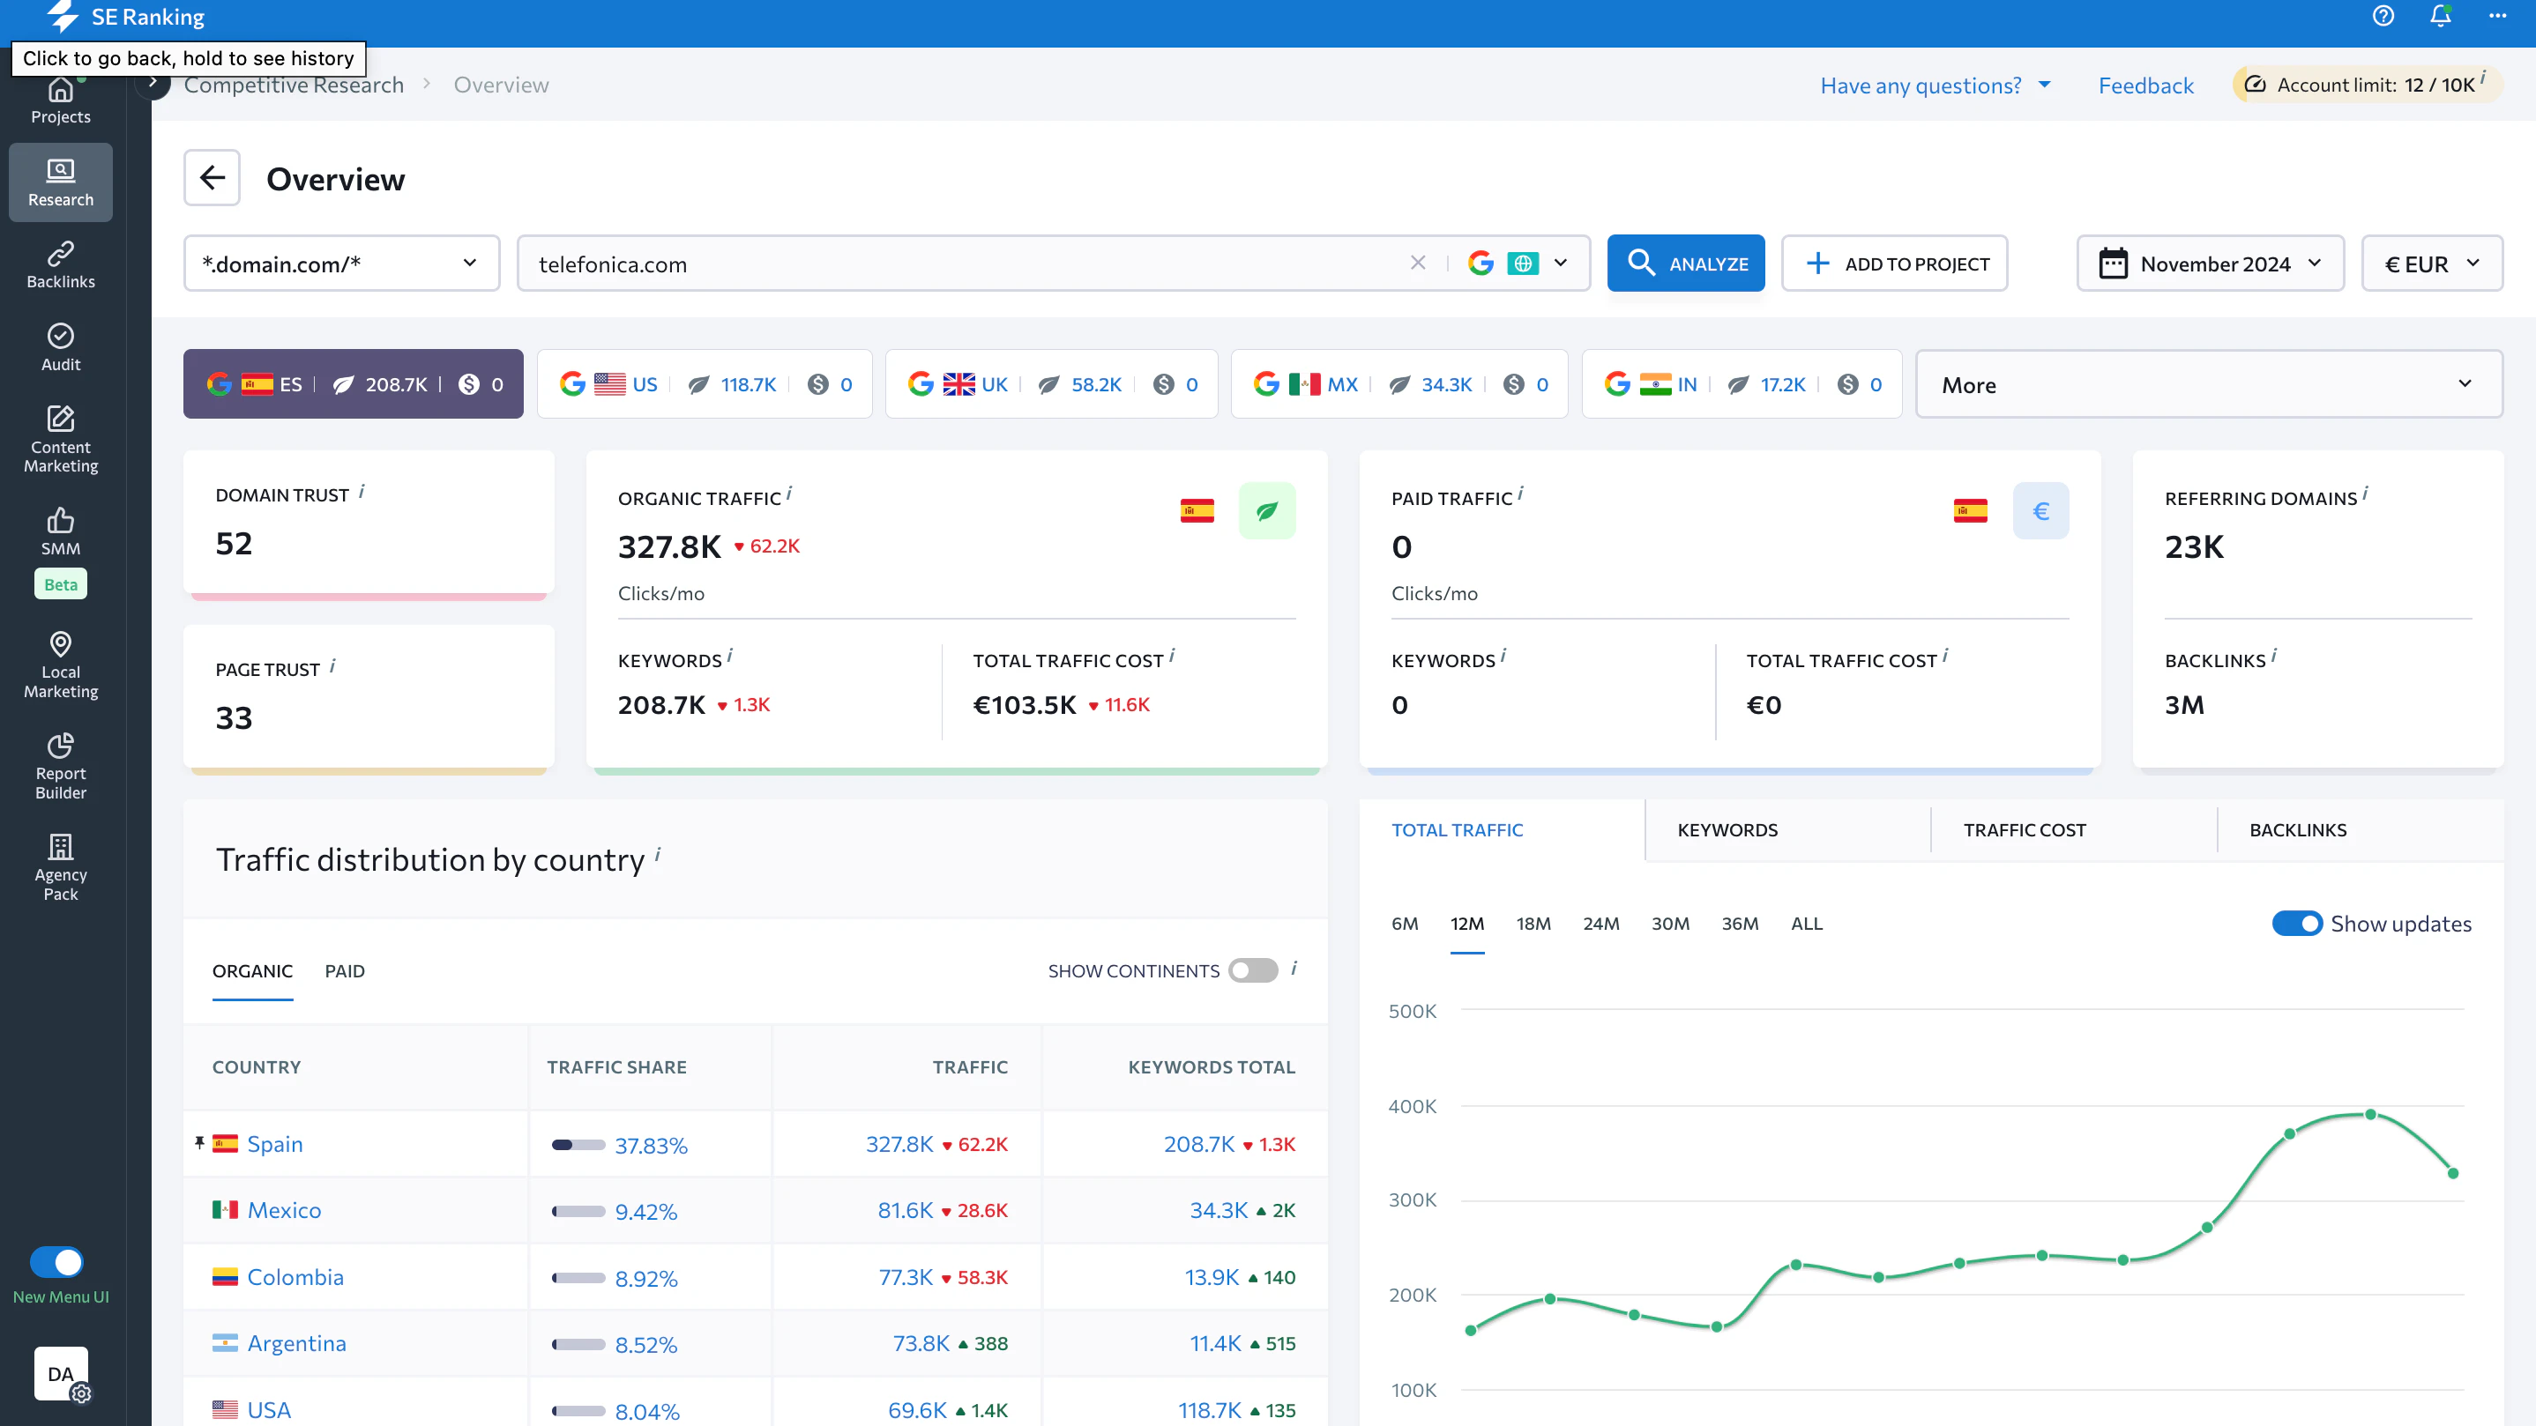Click the Report Builder sidebar icon
The width and height of the screenshot is (2536, 1426).
[x=60, y=766]
